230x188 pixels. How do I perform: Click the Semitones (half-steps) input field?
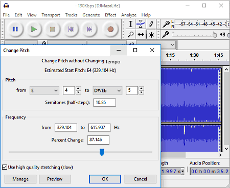click(105, 102)
